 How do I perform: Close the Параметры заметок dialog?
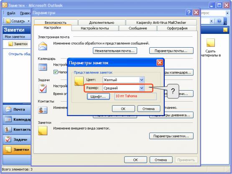tap(160, 63)
